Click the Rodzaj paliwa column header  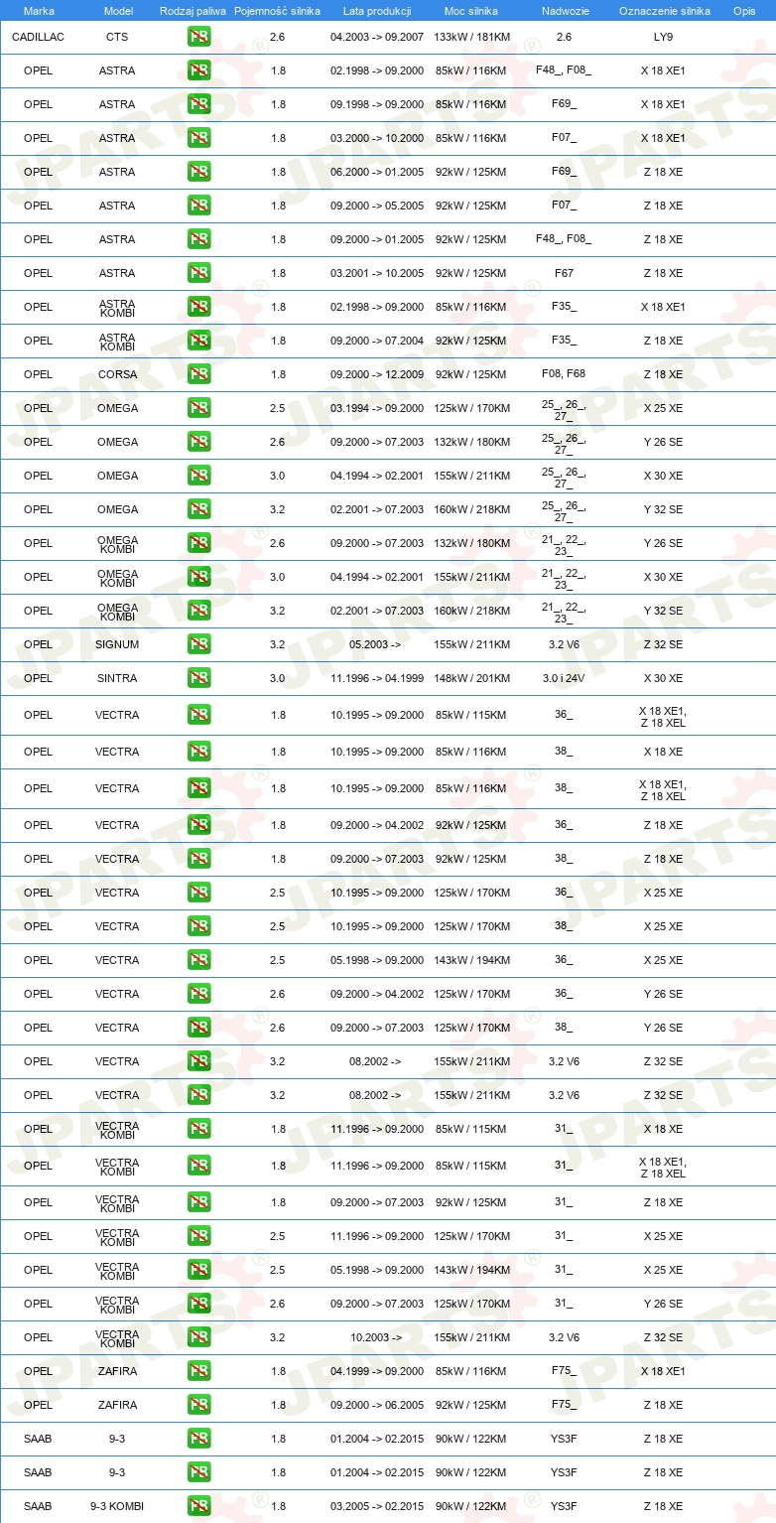[x=193, y=10]
